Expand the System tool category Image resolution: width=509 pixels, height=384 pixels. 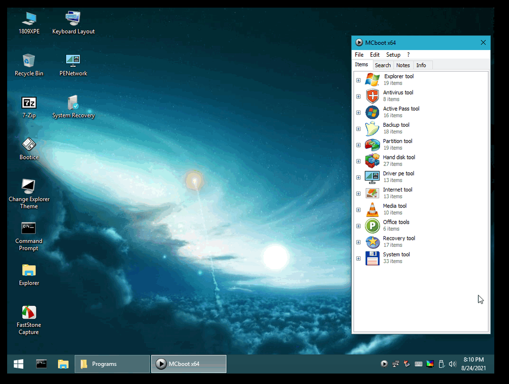tap(359, 259)
